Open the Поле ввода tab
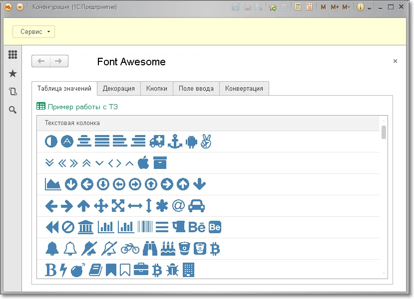 pos(196,89)
